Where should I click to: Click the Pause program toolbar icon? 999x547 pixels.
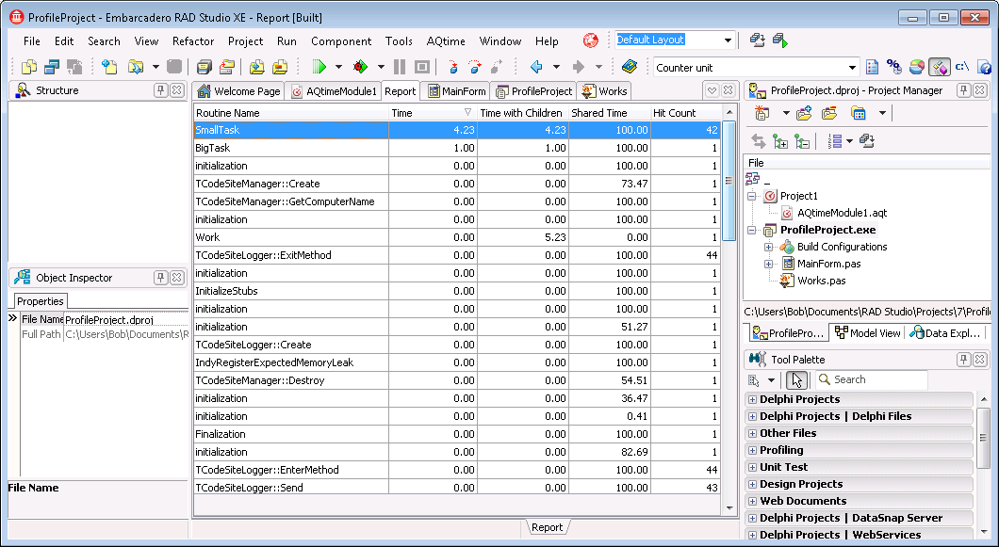point(400,67)
